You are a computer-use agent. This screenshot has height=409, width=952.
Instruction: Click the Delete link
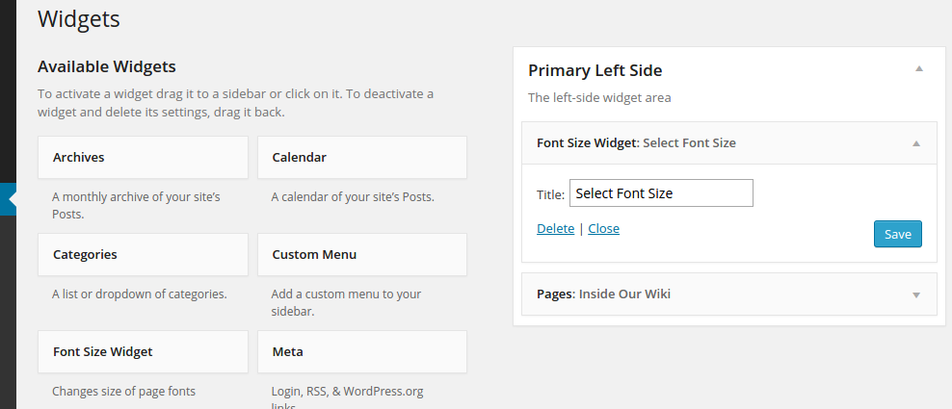click(x=555, y=229)
